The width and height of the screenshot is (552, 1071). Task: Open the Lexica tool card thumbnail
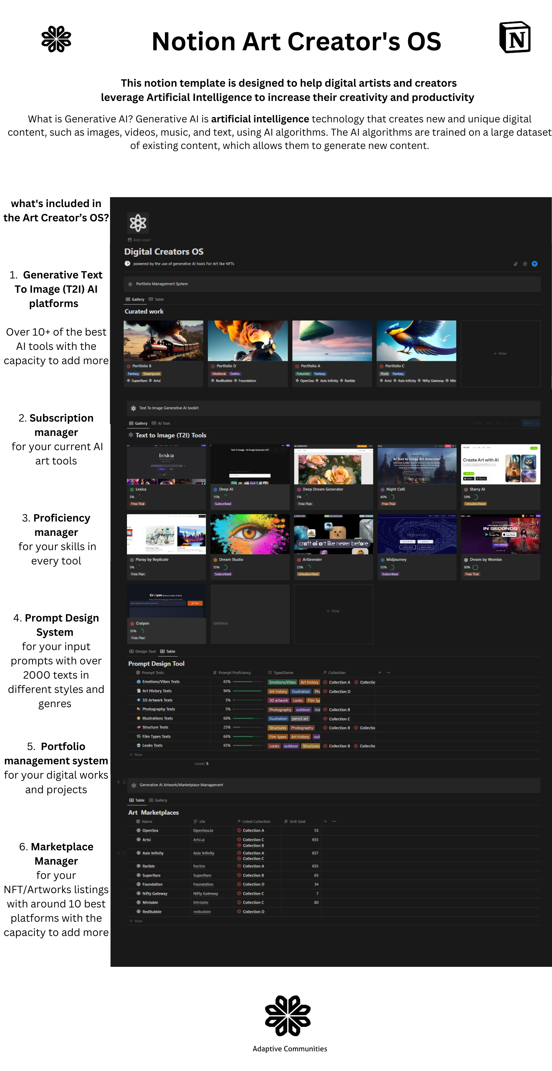[x=166, y=465]
